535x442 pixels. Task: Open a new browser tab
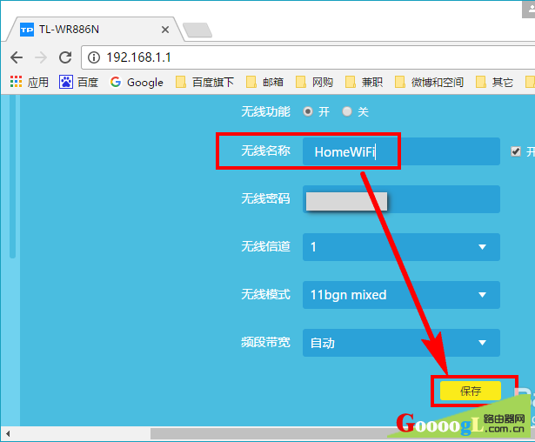197,30
